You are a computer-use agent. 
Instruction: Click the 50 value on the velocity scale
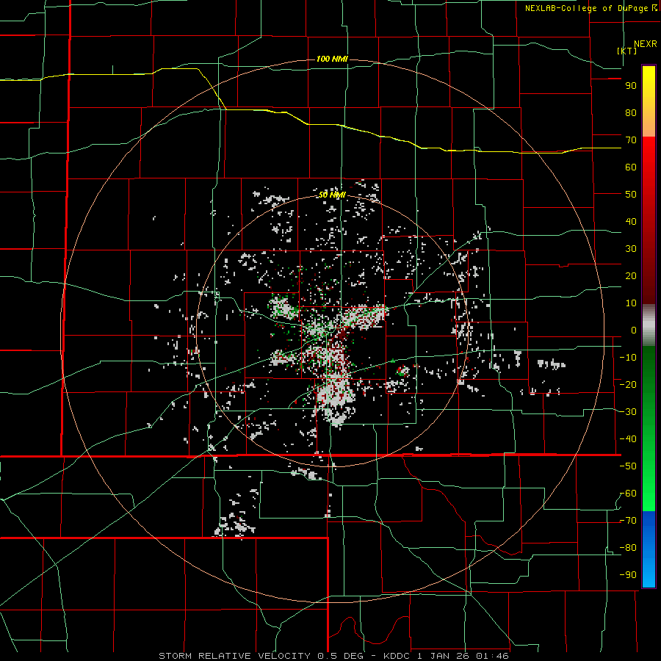point(631,195)
